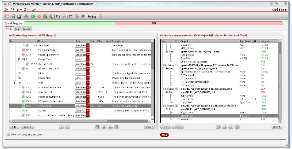Image resolution: width=292 pixels, height=149 pixels.
Task: Collapse Cellview PLL_VCO_320MHZ_PD_tb node
Action: point(162,106)
